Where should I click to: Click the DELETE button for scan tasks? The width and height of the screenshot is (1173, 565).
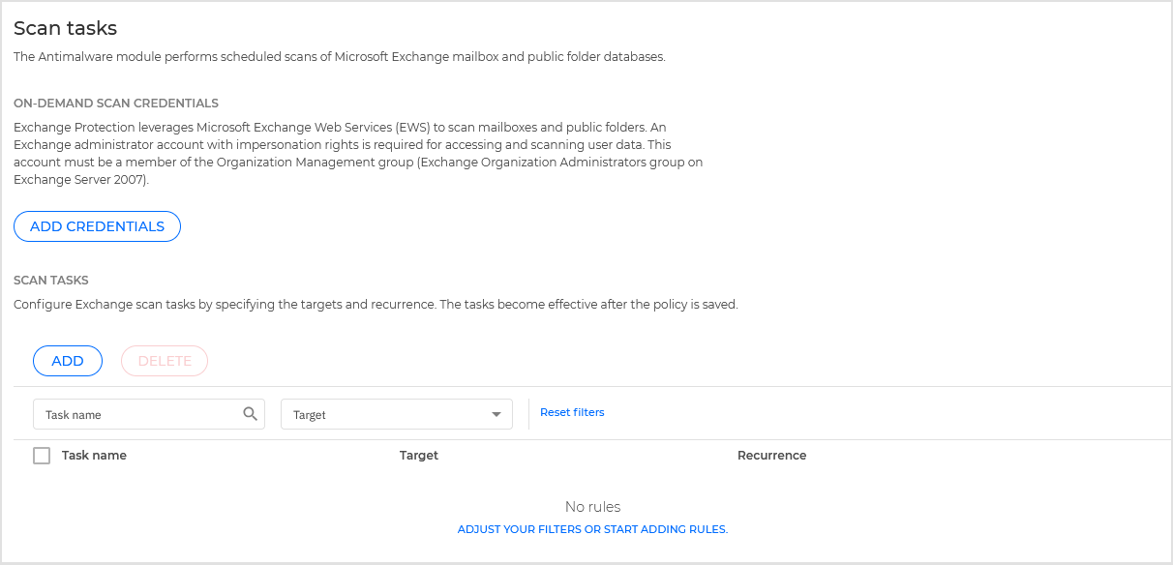164,360
